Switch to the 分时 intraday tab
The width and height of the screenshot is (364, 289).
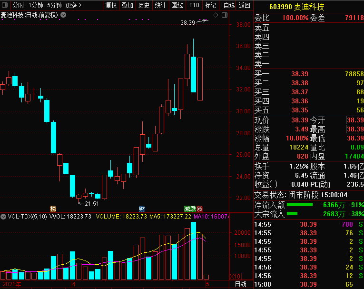click(18, 5)
